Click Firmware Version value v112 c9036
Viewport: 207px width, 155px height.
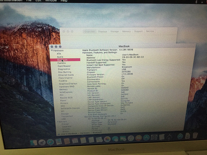coord(127,74)
